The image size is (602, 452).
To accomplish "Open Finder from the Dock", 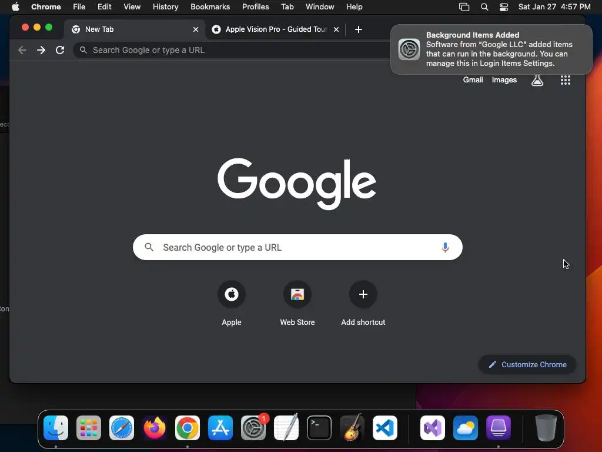I will 56,428.
